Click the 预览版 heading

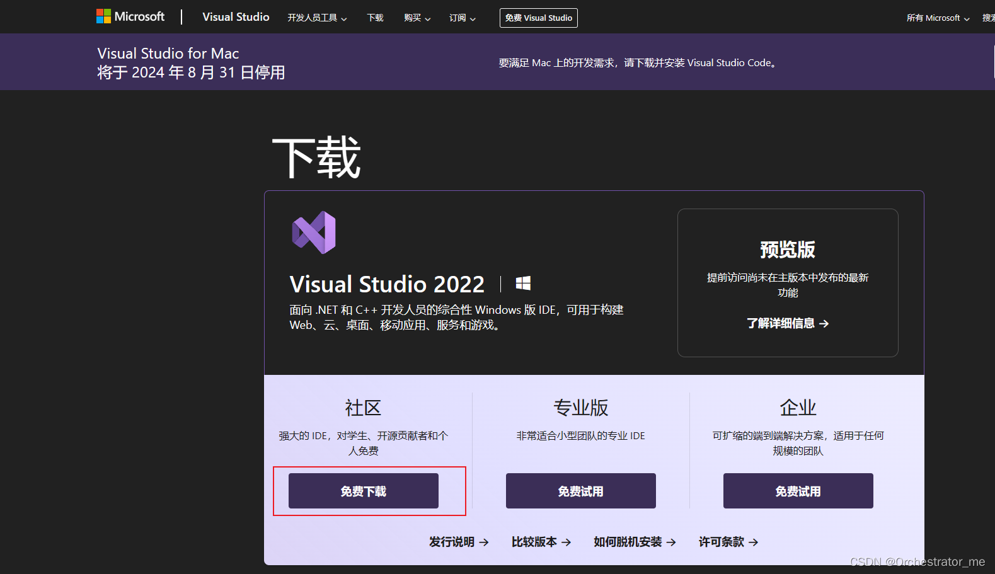click(x=788, y=250)
